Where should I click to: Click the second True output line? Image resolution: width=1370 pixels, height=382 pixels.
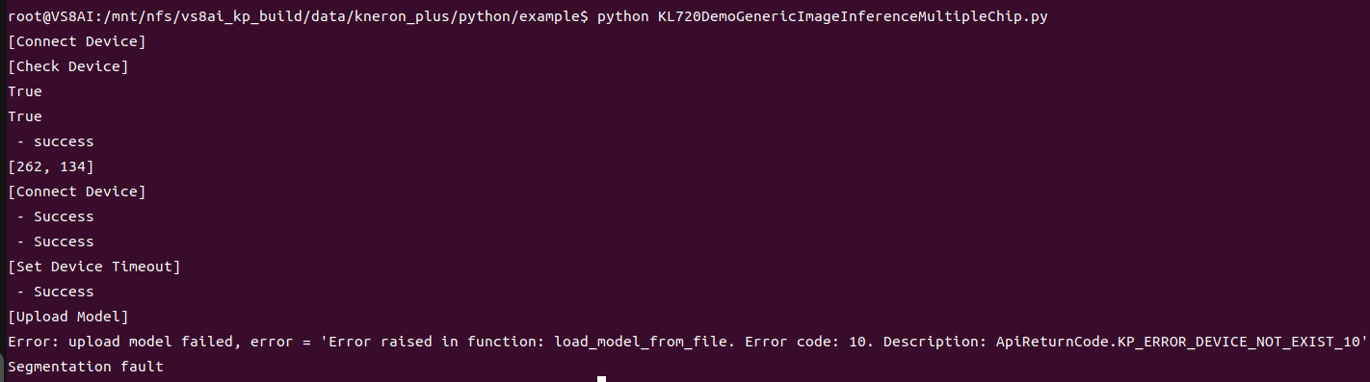point(25,116)
